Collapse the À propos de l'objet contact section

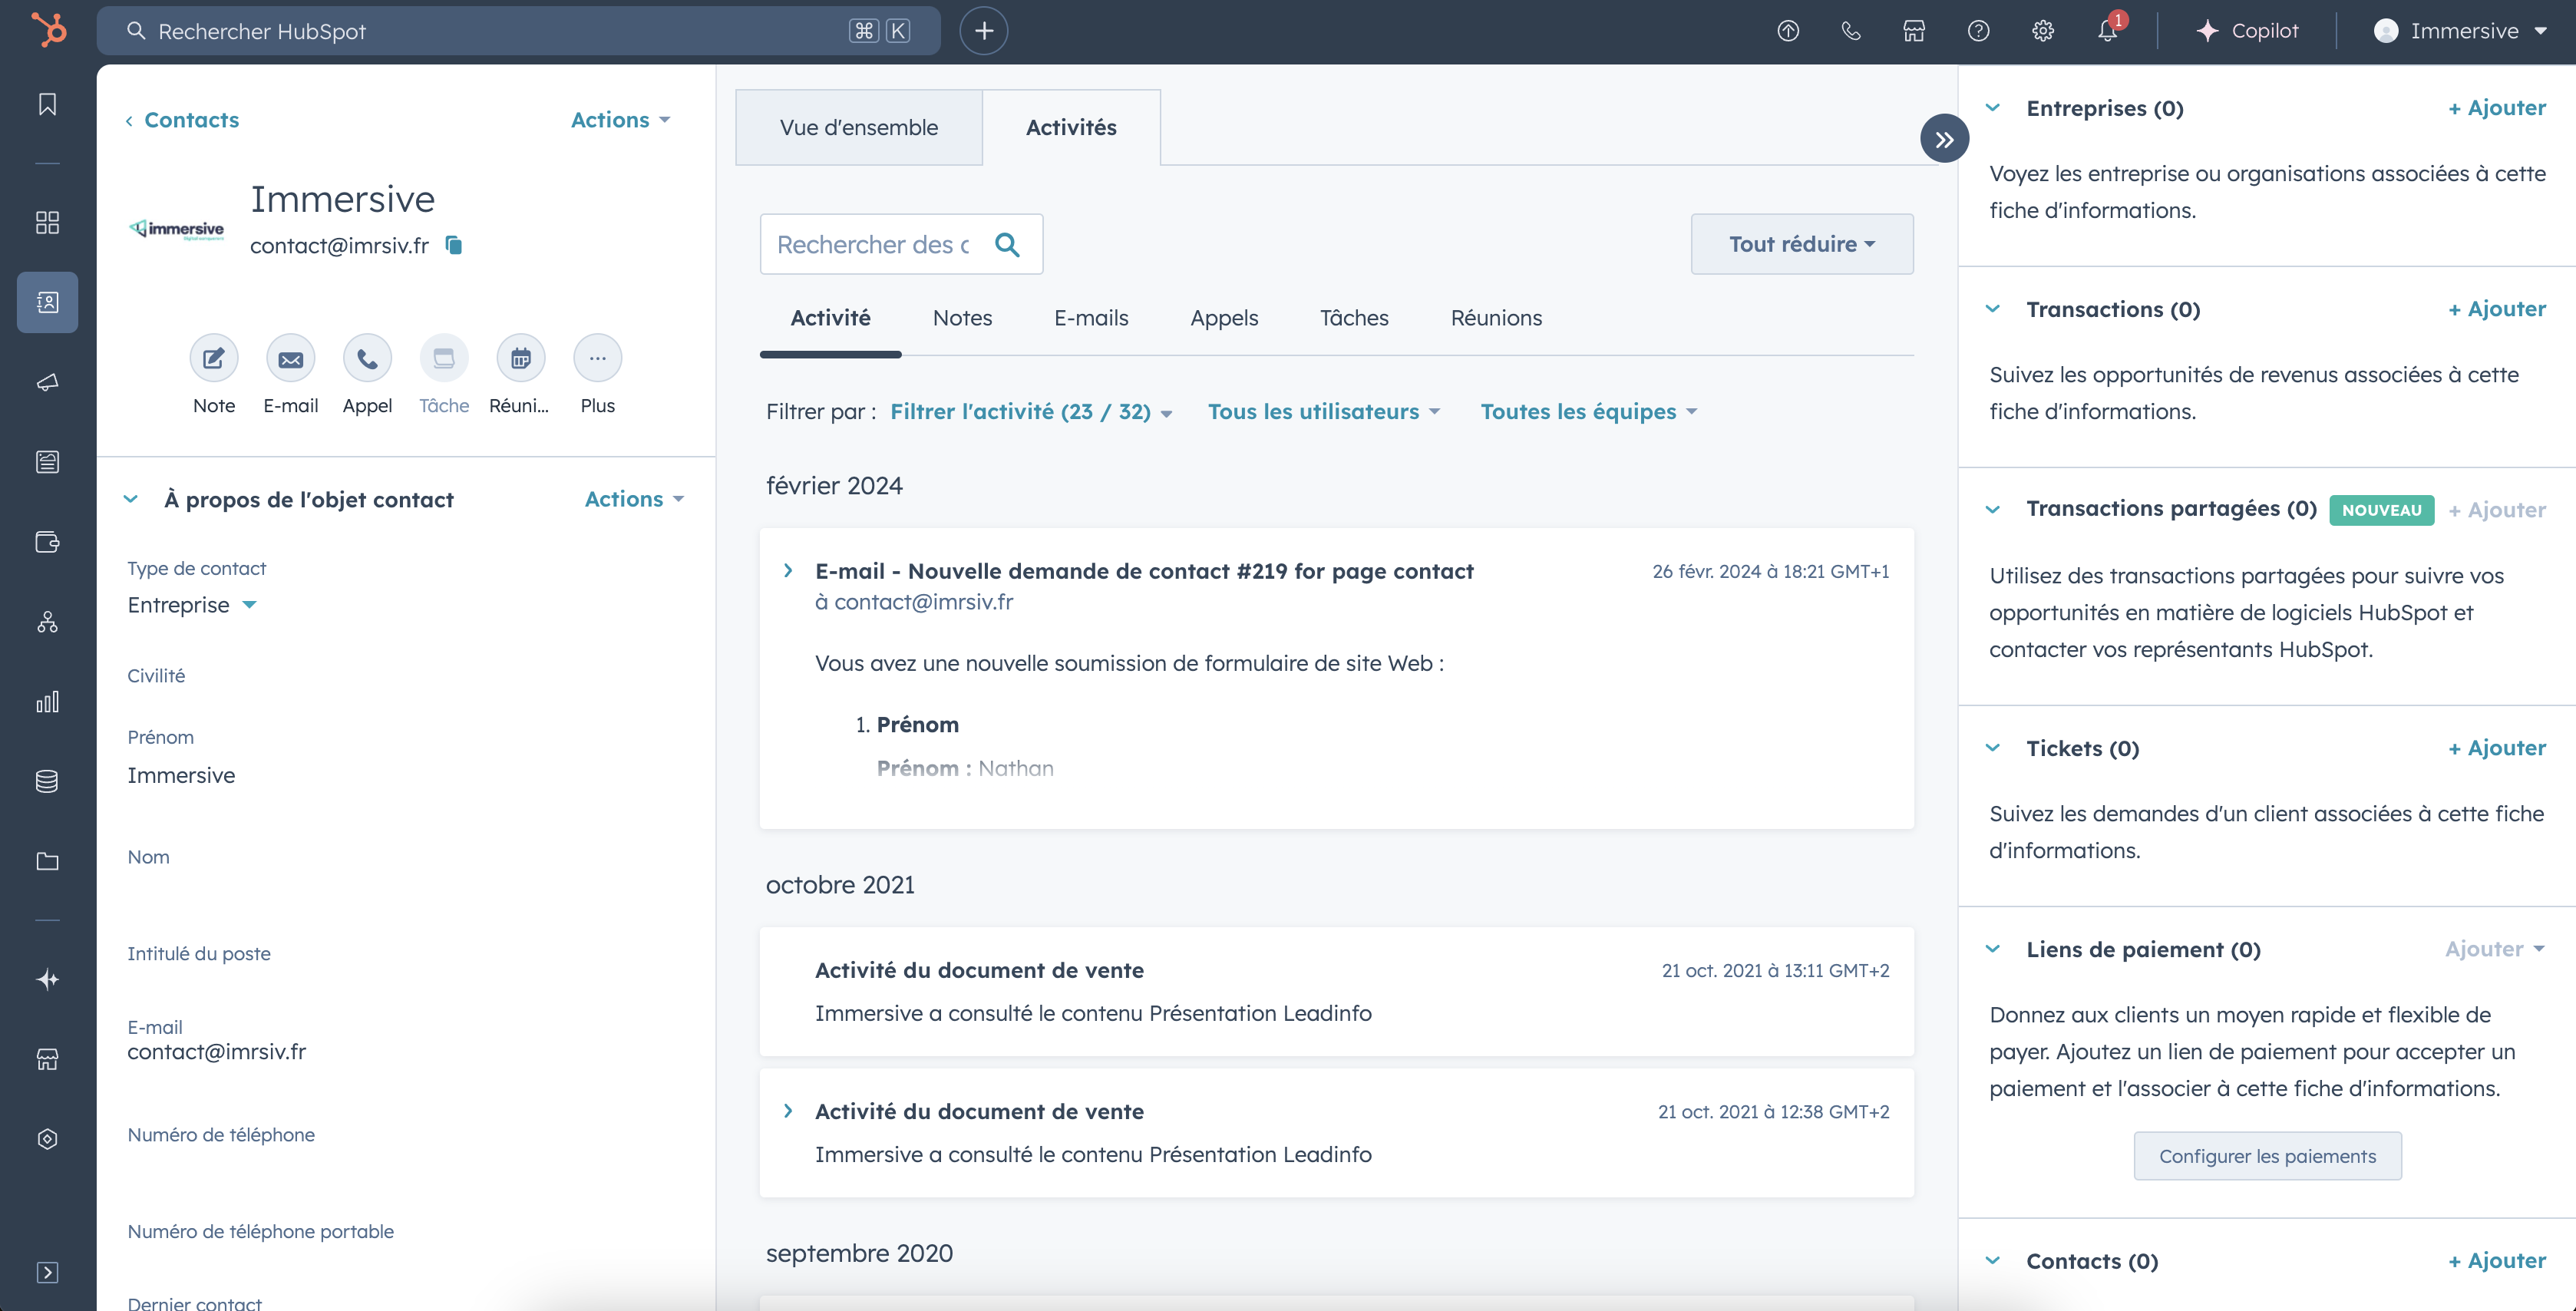(x=130, y=499)
